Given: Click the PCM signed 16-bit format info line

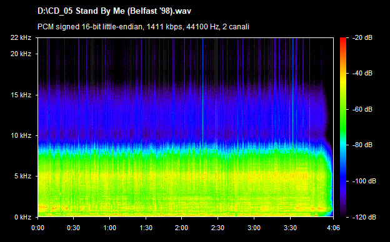Looking at the screenshot, I should pos(143,27).
